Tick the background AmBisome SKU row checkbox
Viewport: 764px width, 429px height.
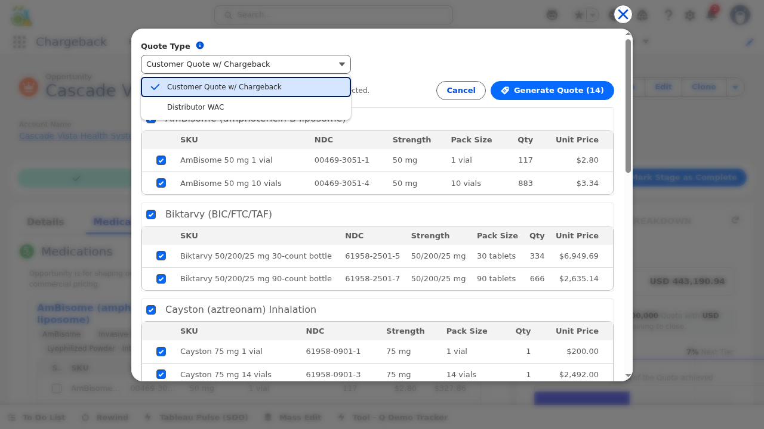click(56, 388)
